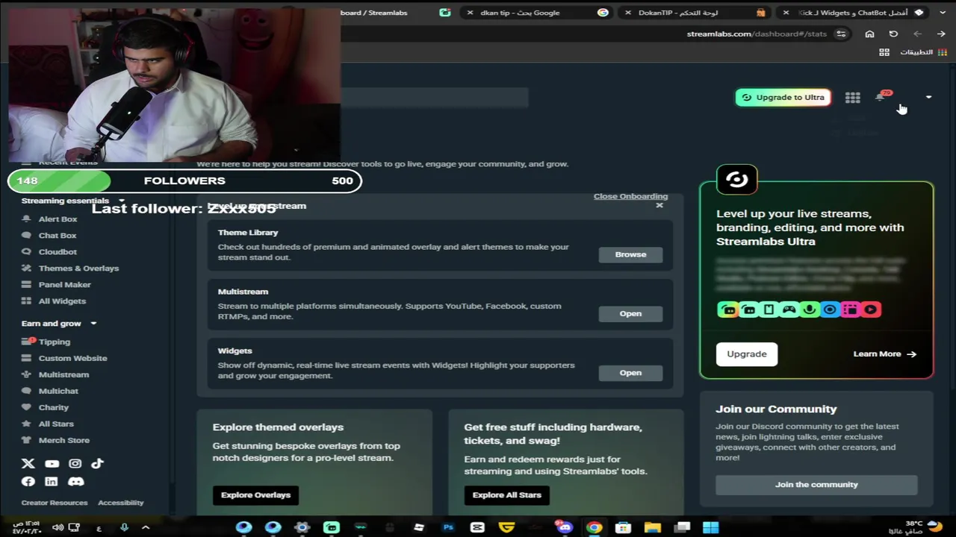Close the dkan tip Google tab

pos(470,13)
